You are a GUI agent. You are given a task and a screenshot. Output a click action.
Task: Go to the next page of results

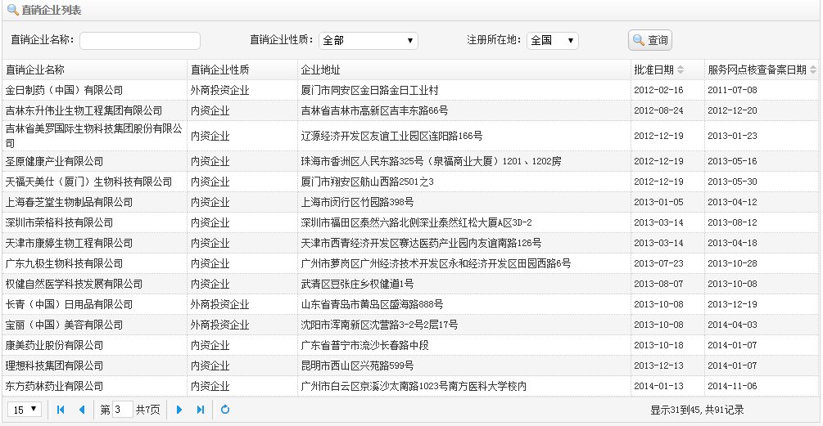pyautogui.click(x=179, y=410)
